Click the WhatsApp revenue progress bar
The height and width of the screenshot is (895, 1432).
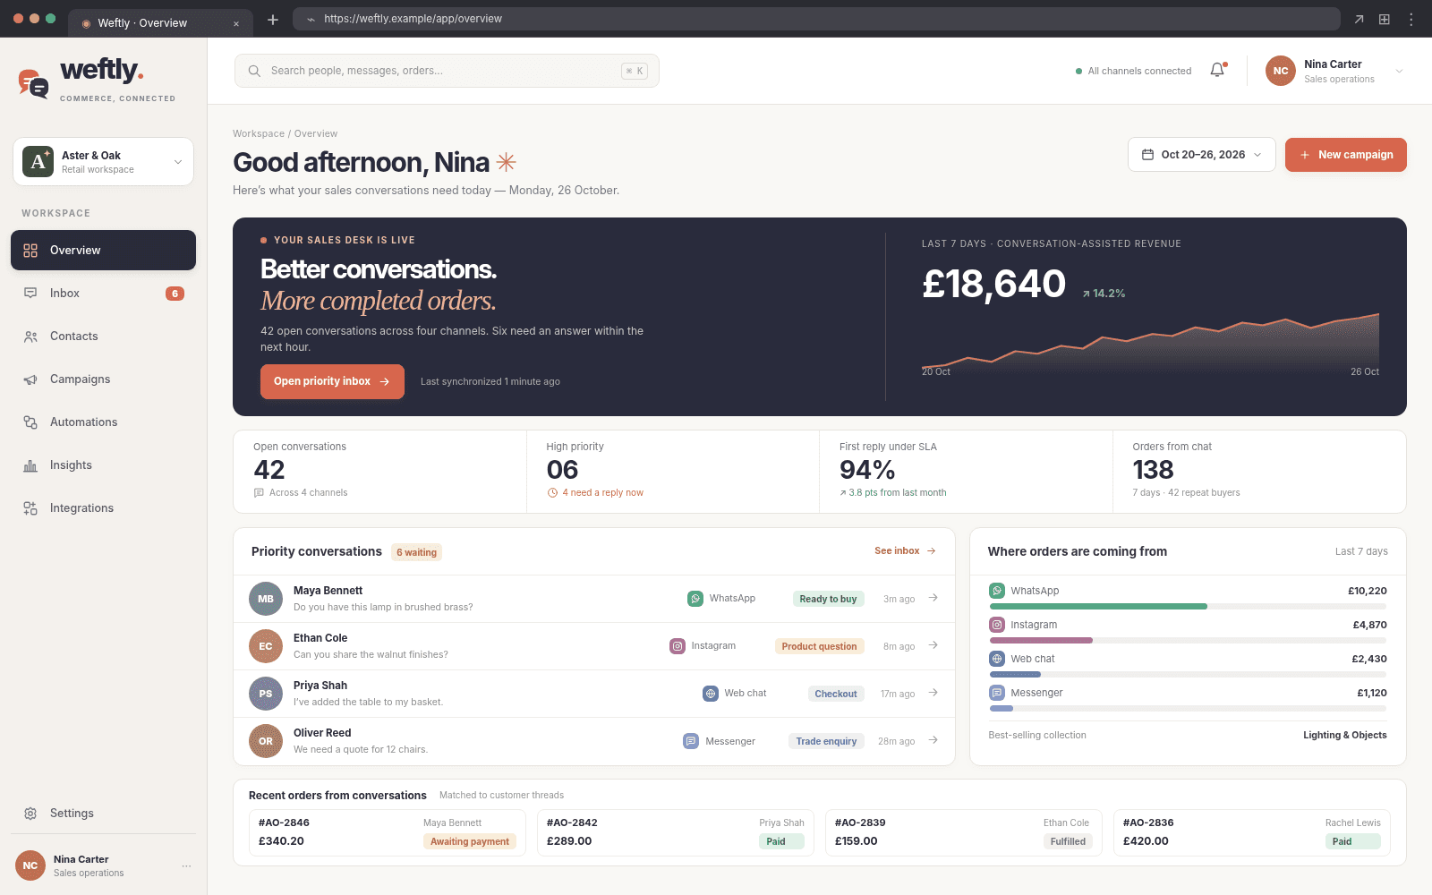click(1188, 607)
